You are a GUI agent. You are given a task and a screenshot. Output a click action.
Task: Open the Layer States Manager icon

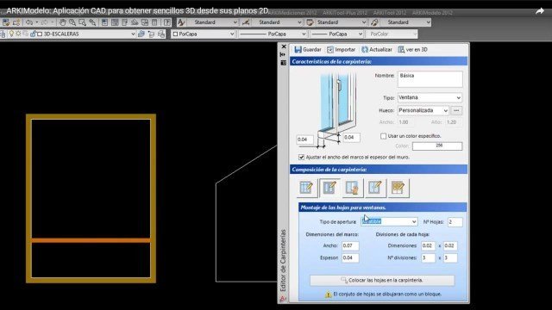[161, 34]
